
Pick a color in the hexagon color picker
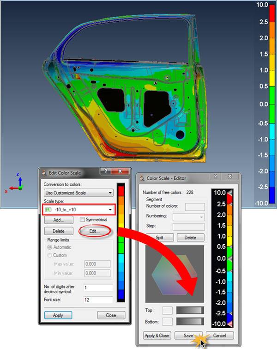coord(175,275)
